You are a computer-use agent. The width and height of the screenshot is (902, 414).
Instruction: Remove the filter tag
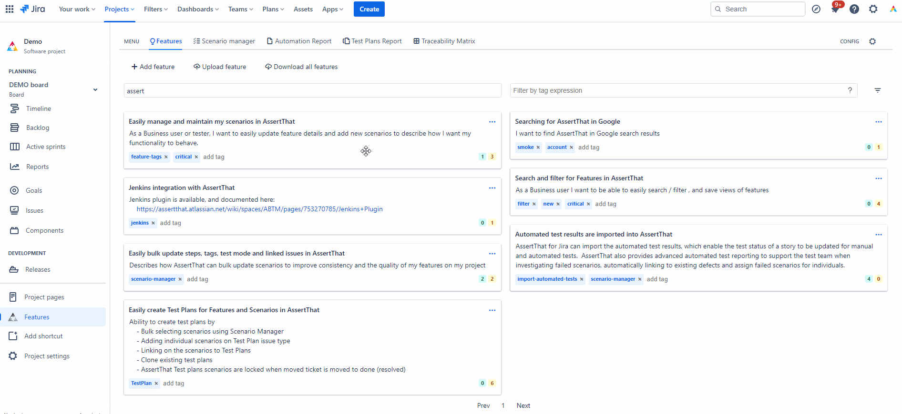point(534,204)
